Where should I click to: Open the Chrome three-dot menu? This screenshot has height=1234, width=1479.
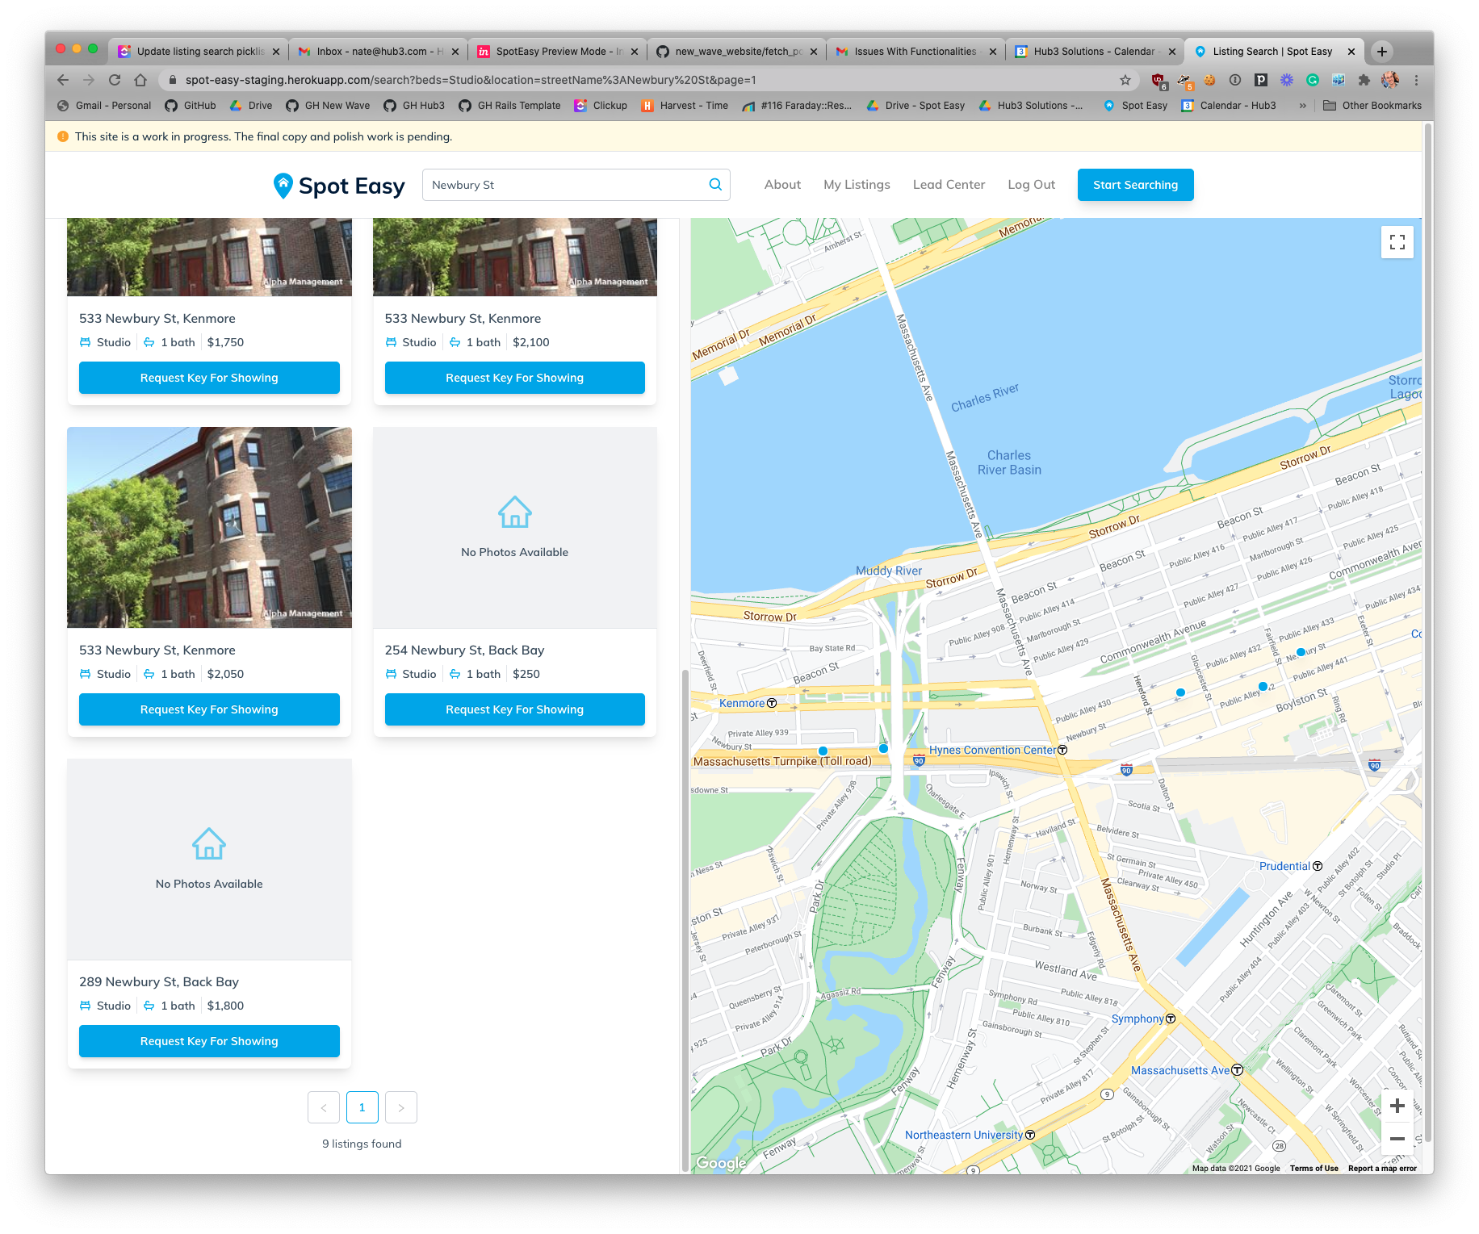pyautogui.click(x=1415, y=80)
